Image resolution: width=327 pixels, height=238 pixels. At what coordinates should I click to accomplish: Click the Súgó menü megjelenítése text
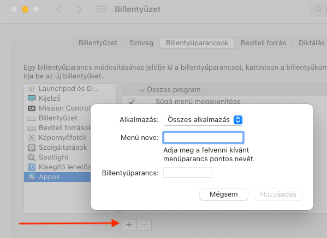198,101
